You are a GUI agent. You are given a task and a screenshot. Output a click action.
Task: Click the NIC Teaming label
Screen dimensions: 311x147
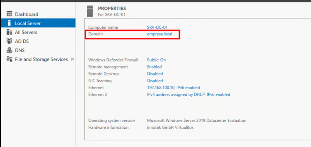(x=100, y=81)
